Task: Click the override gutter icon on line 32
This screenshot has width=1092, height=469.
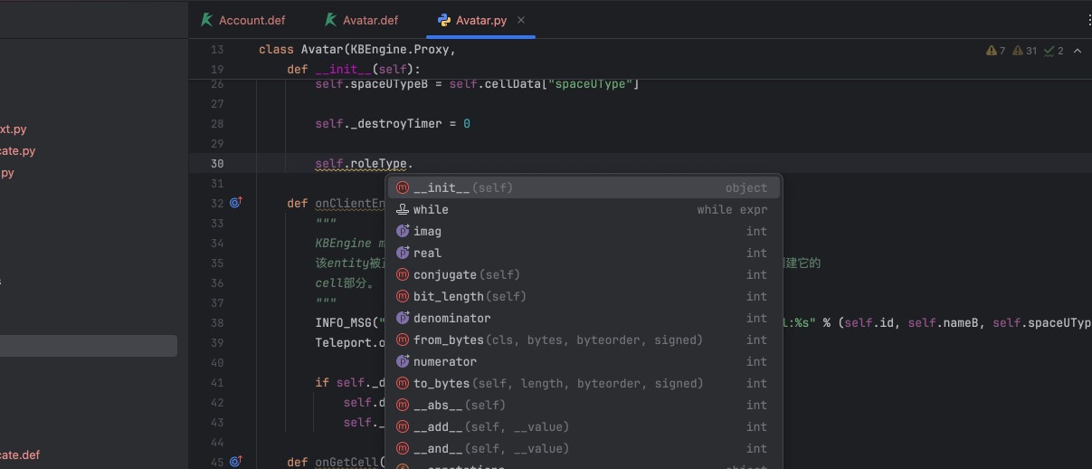Action: pos(236,203)
